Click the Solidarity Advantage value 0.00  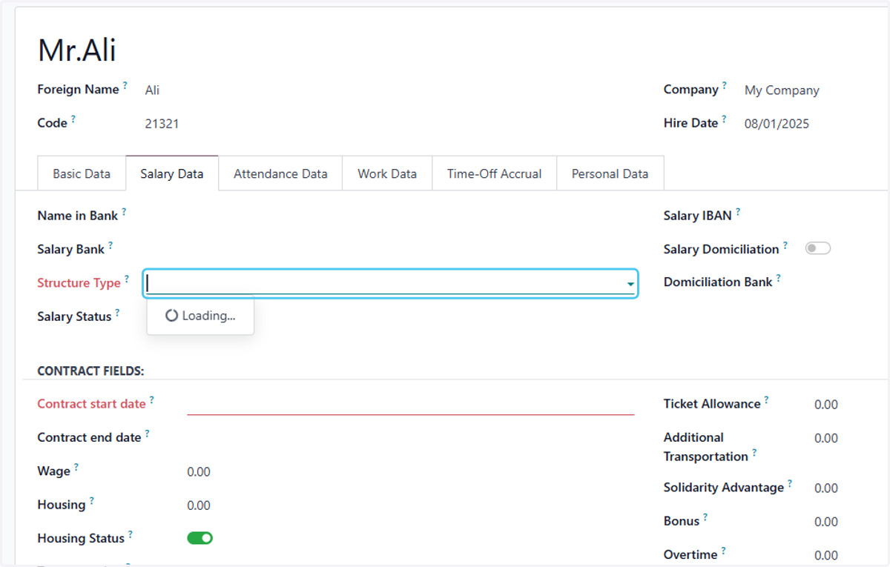(826, 488)
